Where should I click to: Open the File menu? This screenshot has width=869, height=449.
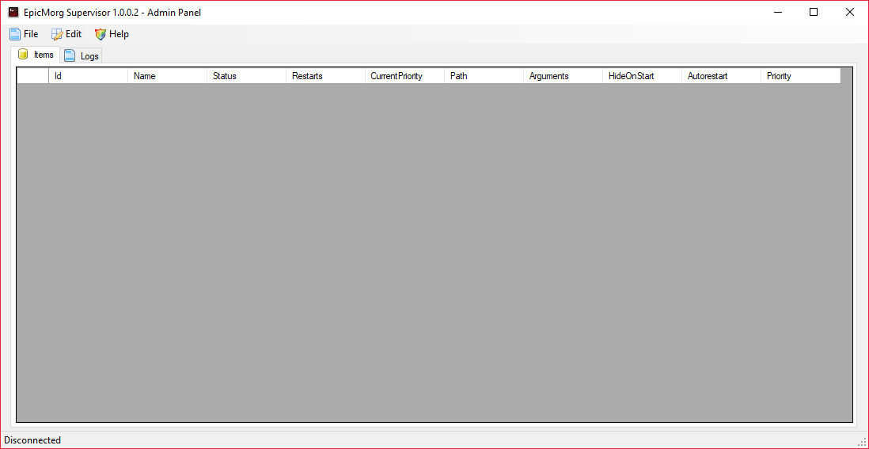pos(24,34)
